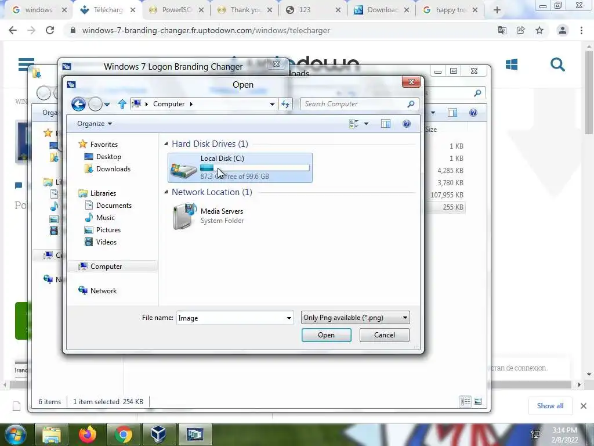Click the forward arrow in the Open dialog
Screen dimensions: 594x446
point(95,104)
